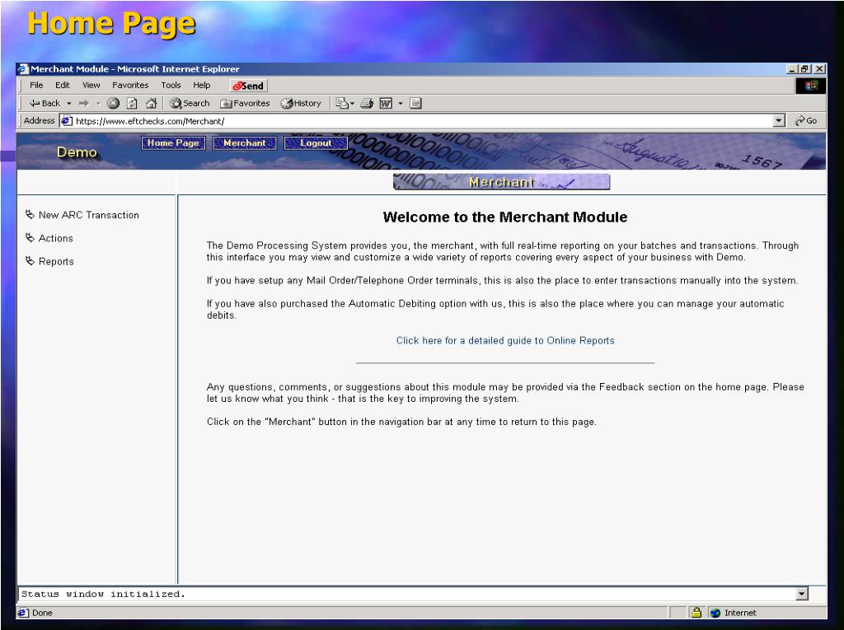Expand the status window dropdown arrow
The height and width of the screenshot is (630, 844).
[x=802, y=594]
